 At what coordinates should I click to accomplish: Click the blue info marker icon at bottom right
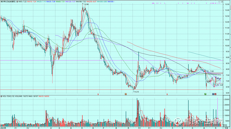(213, 94)
